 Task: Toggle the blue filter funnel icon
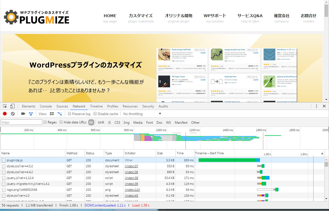[x=31, y=114]
